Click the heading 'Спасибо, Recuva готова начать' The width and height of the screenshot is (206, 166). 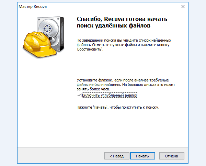[122, 19]
